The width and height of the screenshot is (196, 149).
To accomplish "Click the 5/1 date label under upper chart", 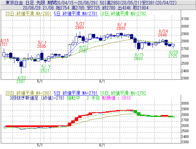I will click(40, 81).
